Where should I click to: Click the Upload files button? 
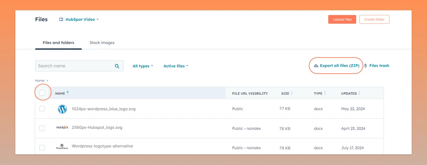click(x=342, y=19)
